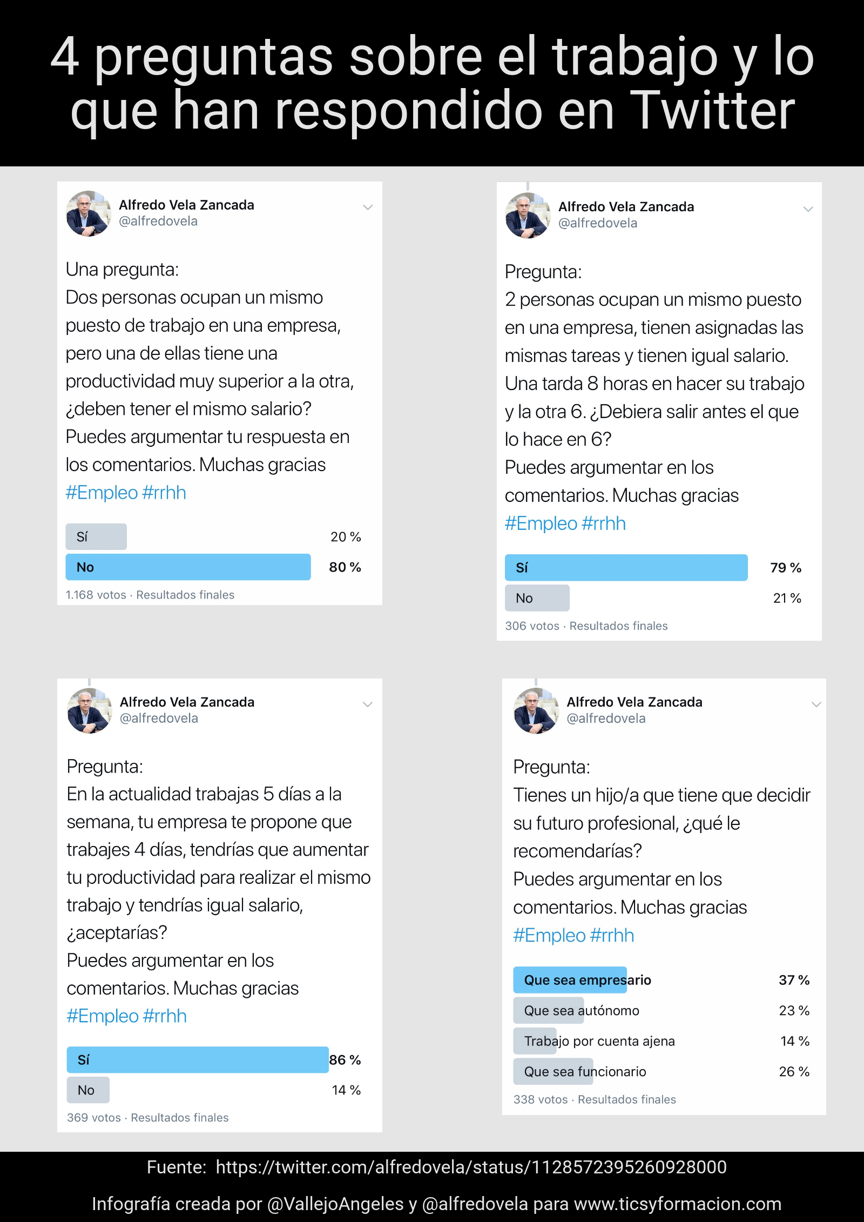Select the 'Sí' 79 % poll bar

[x=626, y=568]
